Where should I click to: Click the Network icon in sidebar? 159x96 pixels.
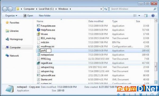(x=7, y=56)
